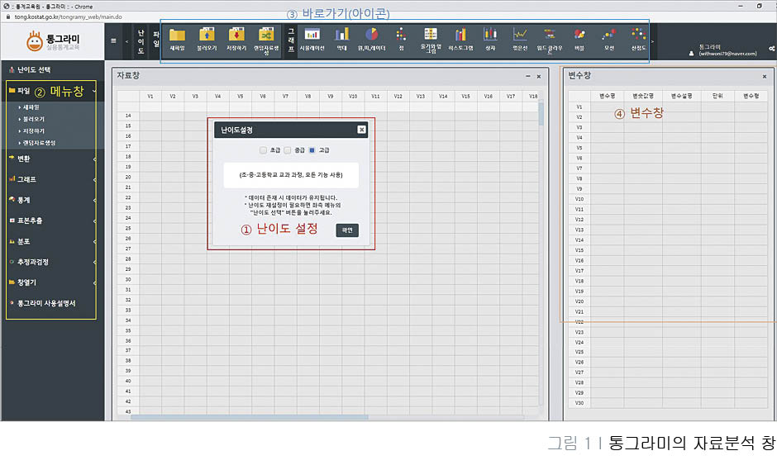This screenshot has width=777, height=465.
Task: Toggle the hamburger menu icon in header
Action: pyautogui.click(x=113, y=41)
